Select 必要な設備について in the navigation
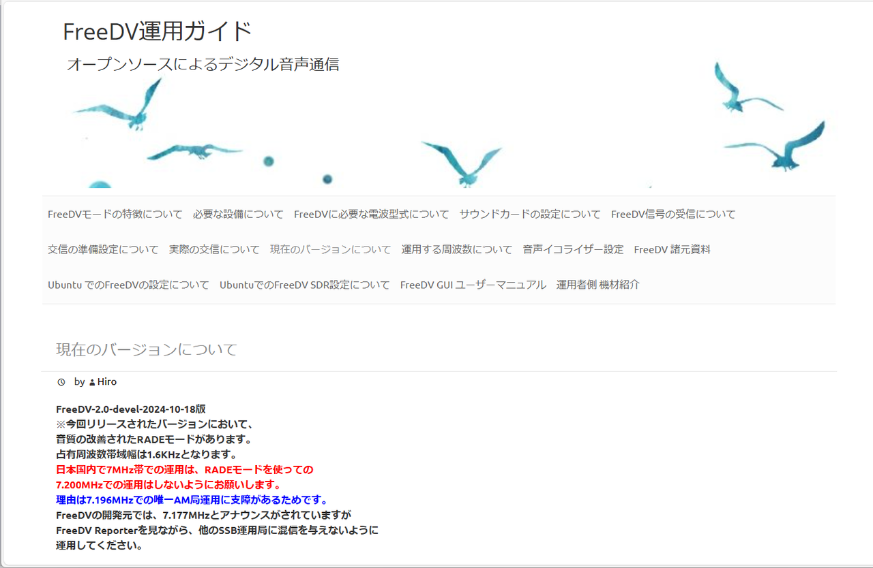The width and height of the screenshot is (873, 568). tap(238, 214)
